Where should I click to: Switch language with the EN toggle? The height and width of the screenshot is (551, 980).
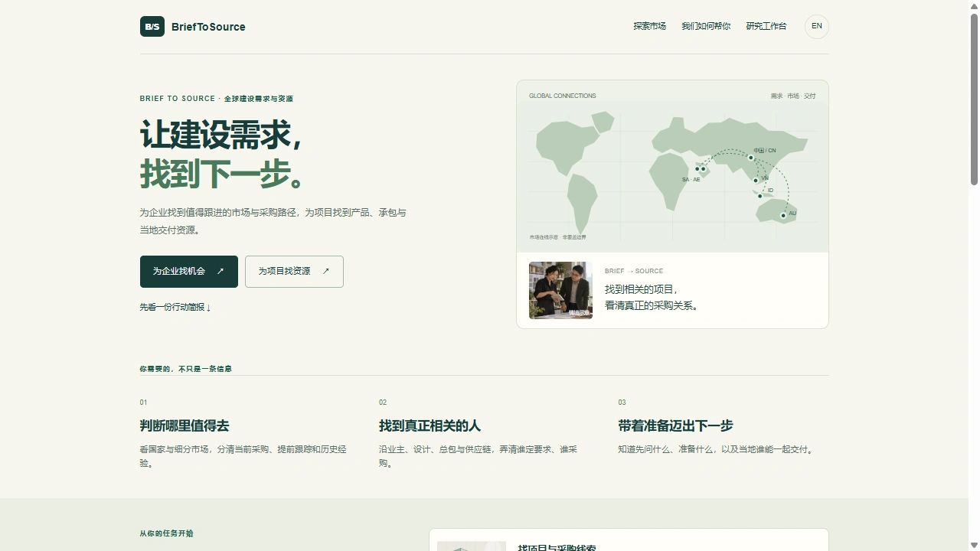point(817,26)
